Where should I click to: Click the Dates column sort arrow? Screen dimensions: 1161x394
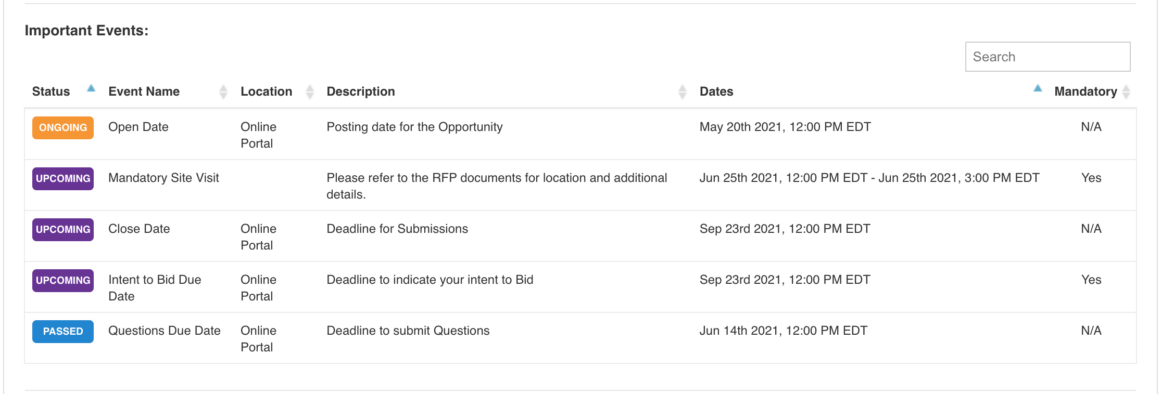click(1038, 88)
